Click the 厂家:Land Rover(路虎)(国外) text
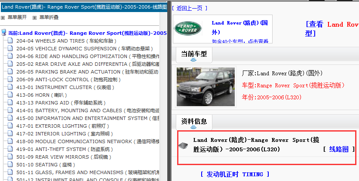 point(282,73)
